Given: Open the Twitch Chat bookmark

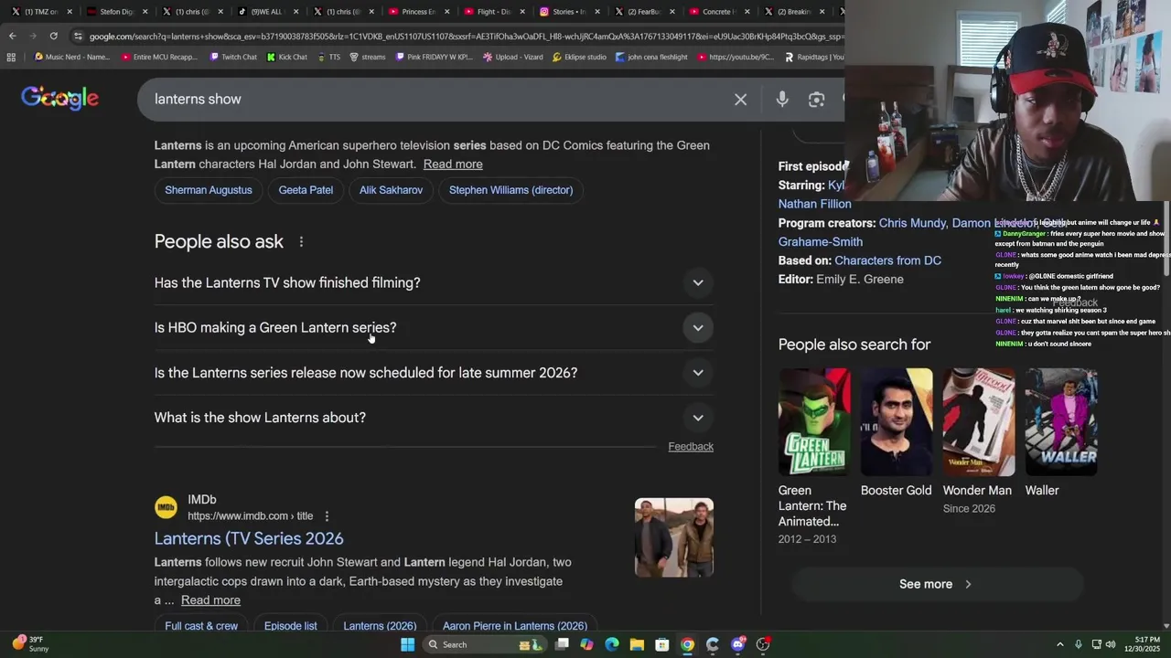Looking at the screenshot, I should [x=233, y=57].
